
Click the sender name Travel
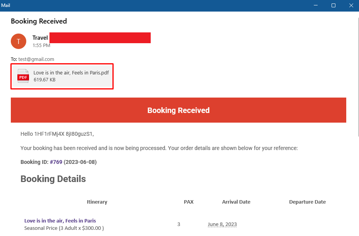(x=40, y=38)
